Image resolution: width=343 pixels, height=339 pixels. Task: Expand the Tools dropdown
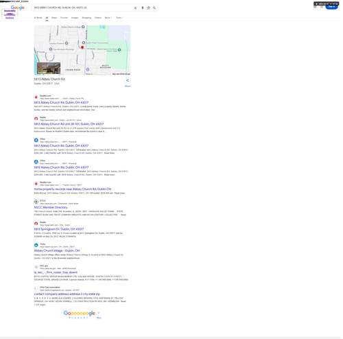click(119, 18)
